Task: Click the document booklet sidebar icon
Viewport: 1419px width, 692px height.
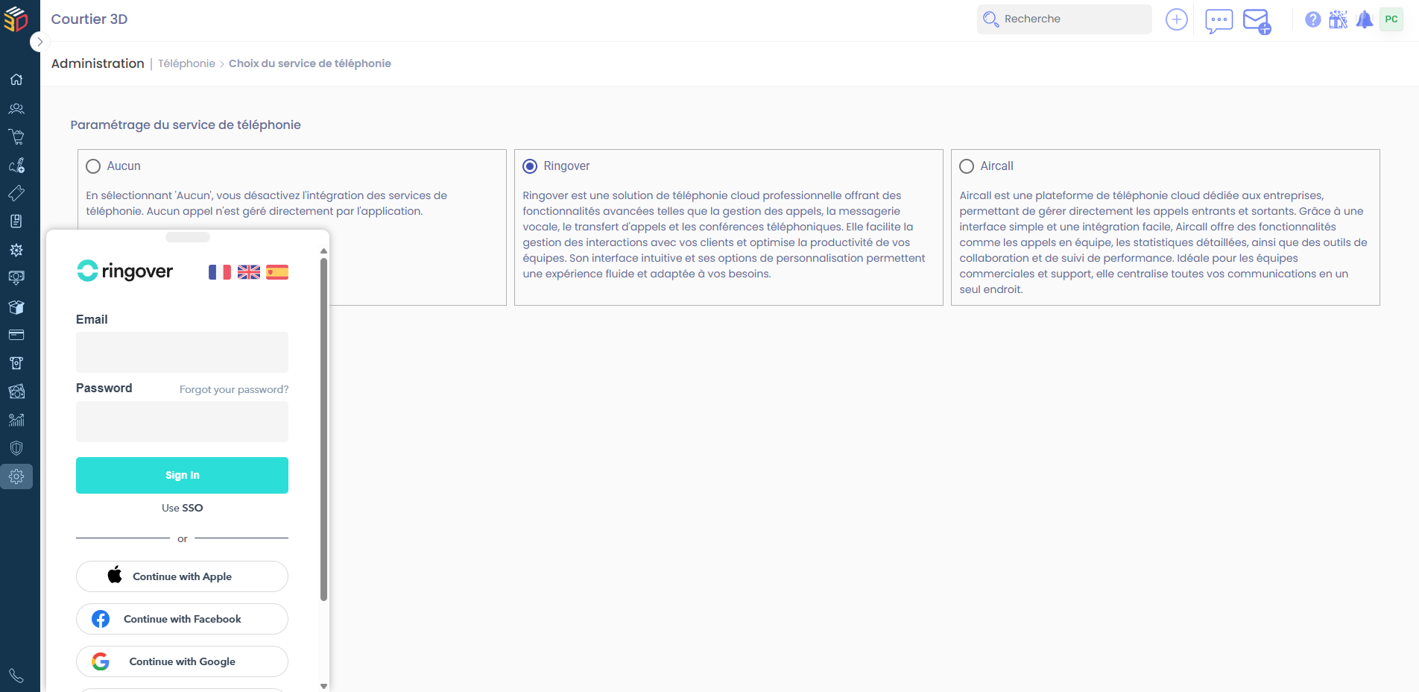Action: (x=16, y=221)
